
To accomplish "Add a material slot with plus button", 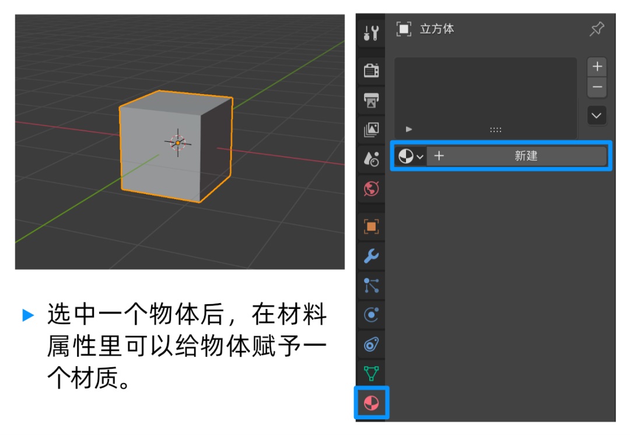I will (597, 67).
